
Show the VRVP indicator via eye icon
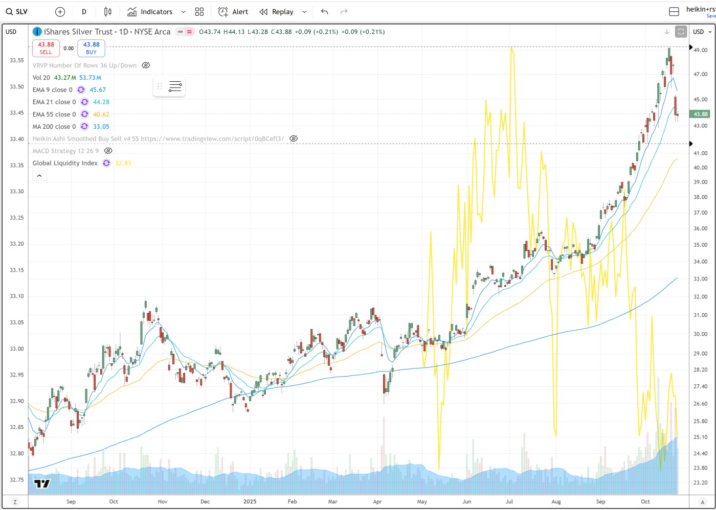[x=146, y=65]
